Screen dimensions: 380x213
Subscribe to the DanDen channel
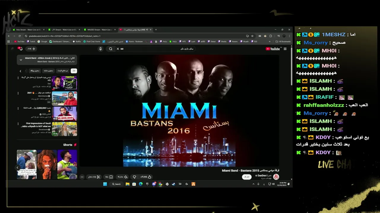point(247,177)
